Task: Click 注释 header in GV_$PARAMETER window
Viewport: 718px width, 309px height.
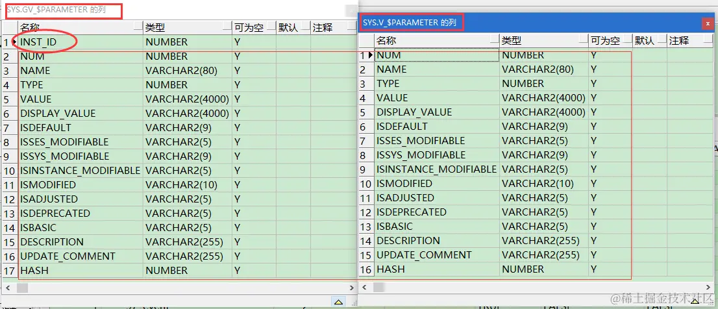Action: click(x=334, y=27)
